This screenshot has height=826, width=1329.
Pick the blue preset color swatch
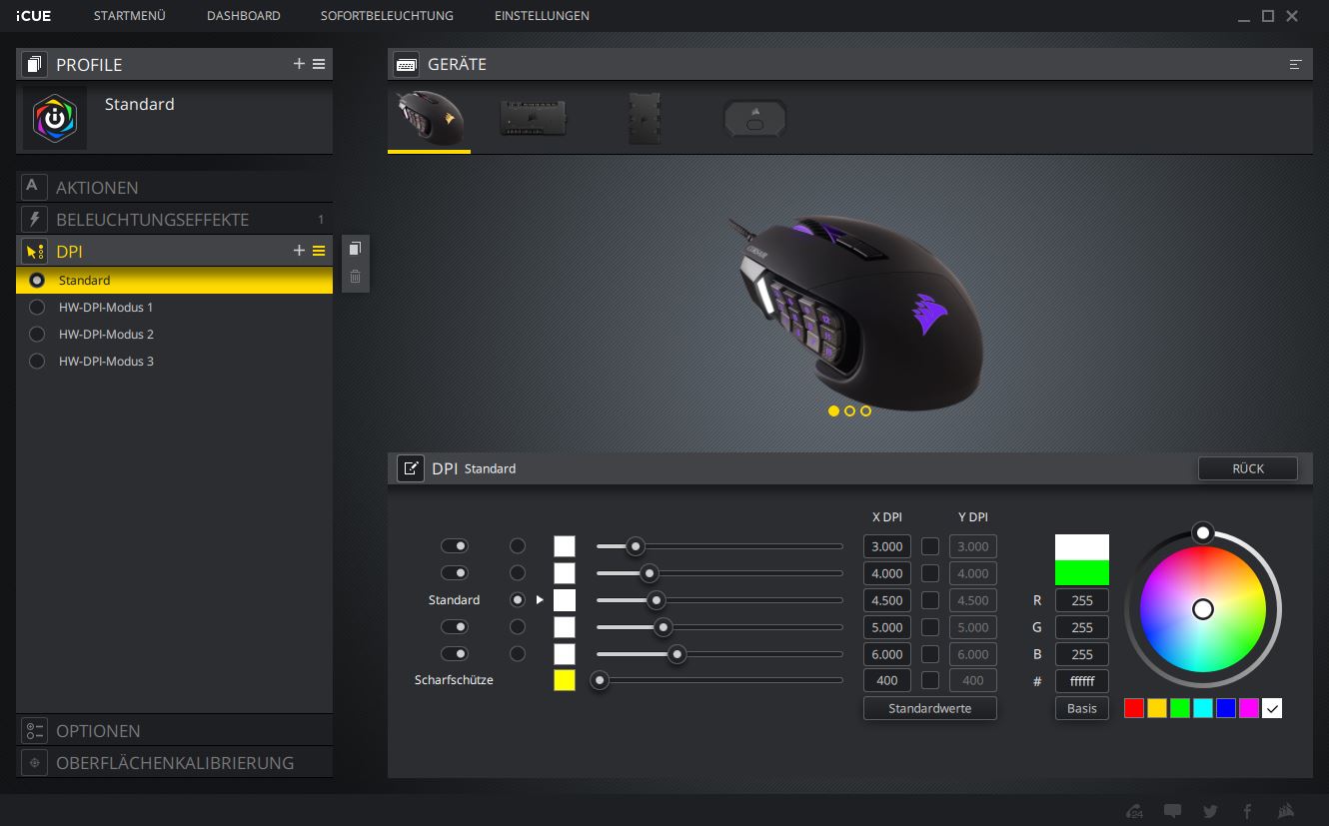pyautogui.click(x=1226, y=708)
